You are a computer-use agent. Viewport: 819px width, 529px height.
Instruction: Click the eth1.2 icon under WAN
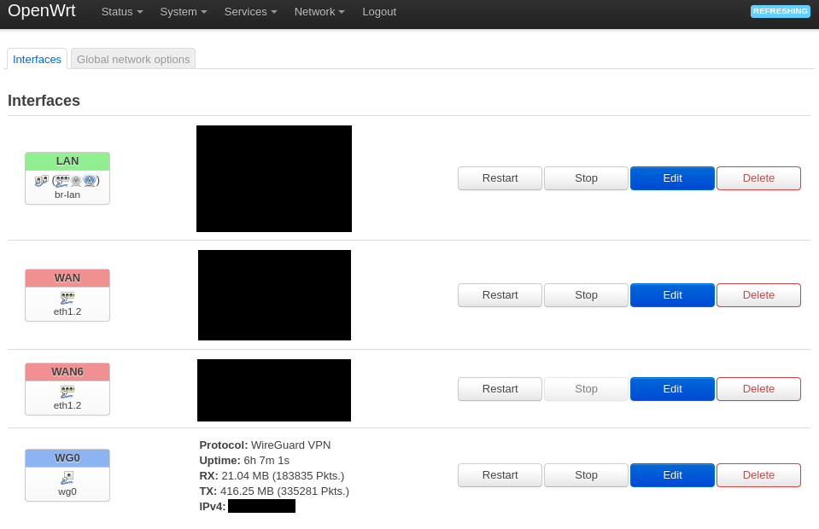click(x=67, y=298)
